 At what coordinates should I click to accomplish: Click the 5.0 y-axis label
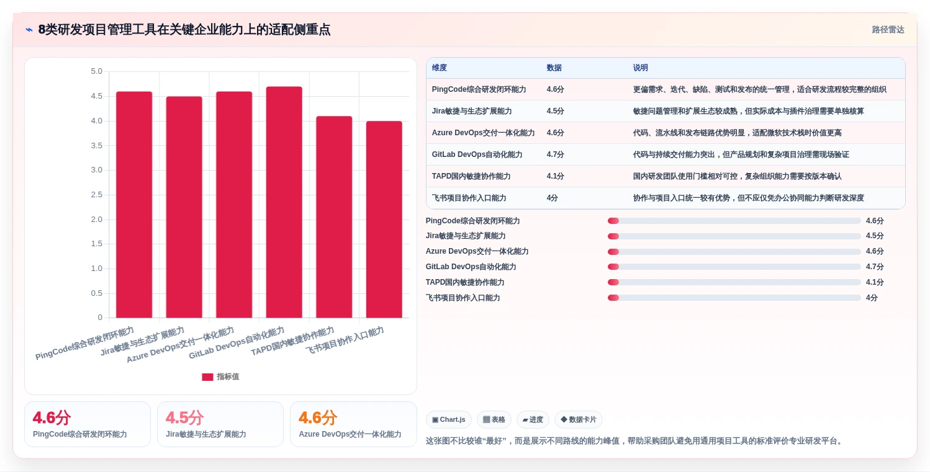tap(96, 71)
